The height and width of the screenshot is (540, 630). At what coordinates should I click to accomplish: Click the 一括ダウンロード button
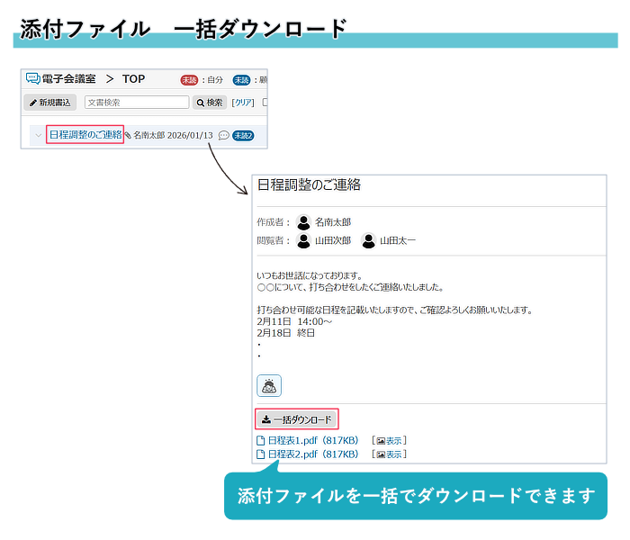point(296,419)
